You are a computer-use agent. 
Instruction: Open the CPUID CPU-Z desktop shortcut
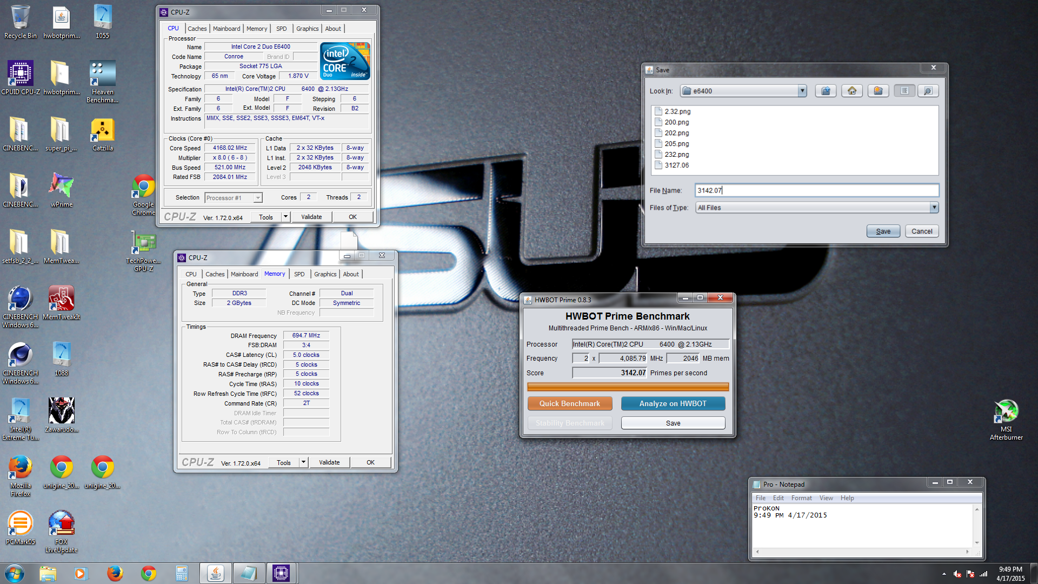tap(21, 78)
